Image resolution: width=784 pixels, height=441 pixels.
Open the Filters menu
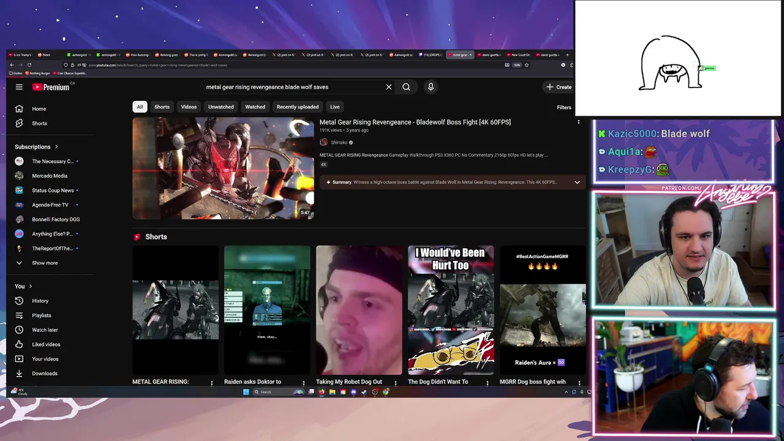[x=564, y=107]
